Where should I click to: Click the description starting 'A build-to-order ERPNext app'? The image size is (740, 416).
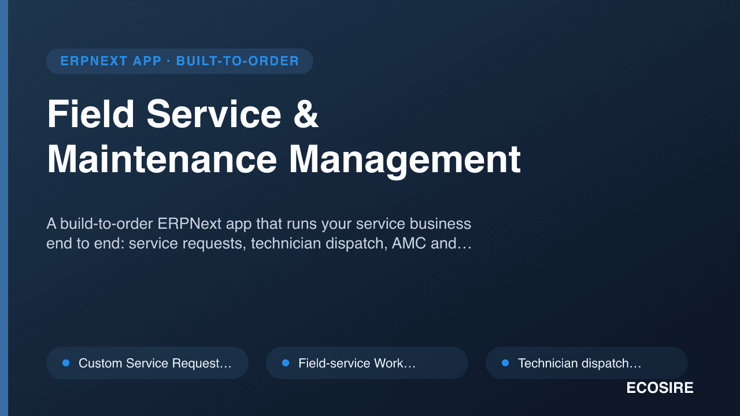coord(260,234)
